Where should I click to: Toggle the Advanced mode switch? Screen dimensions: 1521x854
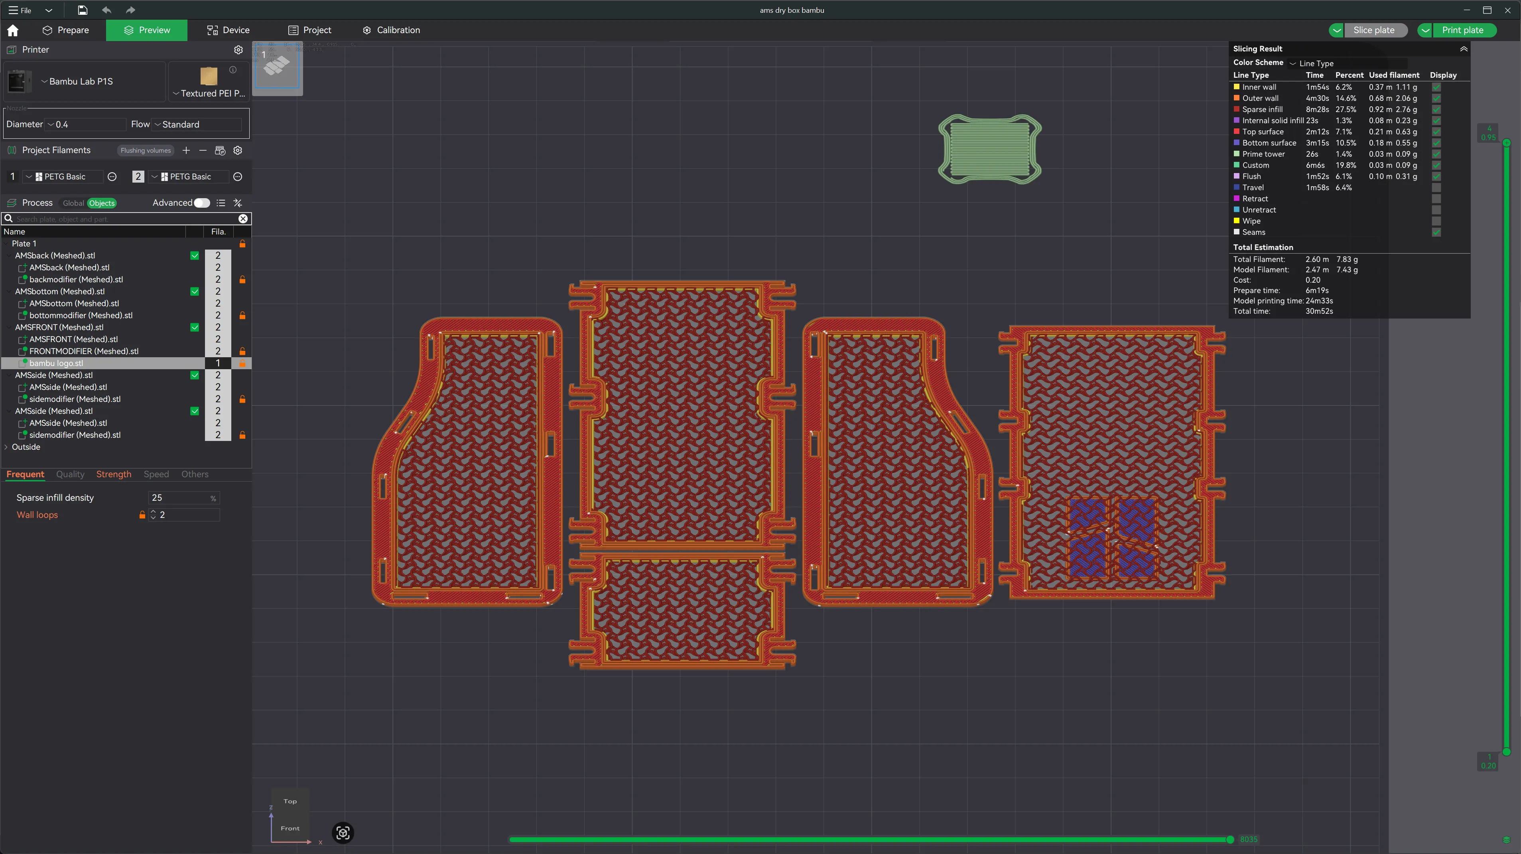[x=201, y=203]
